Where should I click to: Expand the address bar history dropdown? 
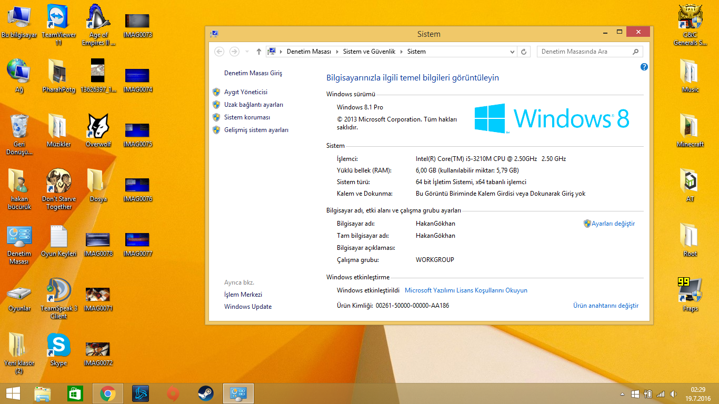pos(513,52)
